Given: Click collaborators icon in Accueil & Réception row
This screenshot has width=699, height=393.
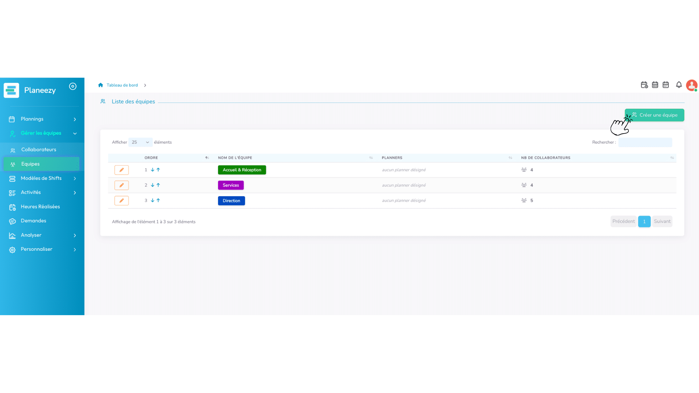Looking at the screenshot, I should click(x=524, y=170).
